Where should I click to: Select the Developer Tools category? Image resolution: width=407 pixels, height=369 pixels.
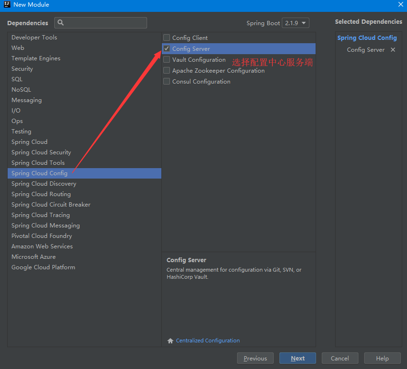(x=84, y=38)
